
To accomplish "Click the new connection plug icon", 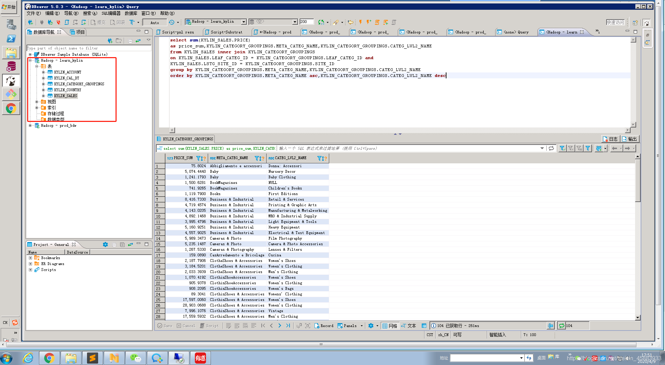I will click(31, 22).
